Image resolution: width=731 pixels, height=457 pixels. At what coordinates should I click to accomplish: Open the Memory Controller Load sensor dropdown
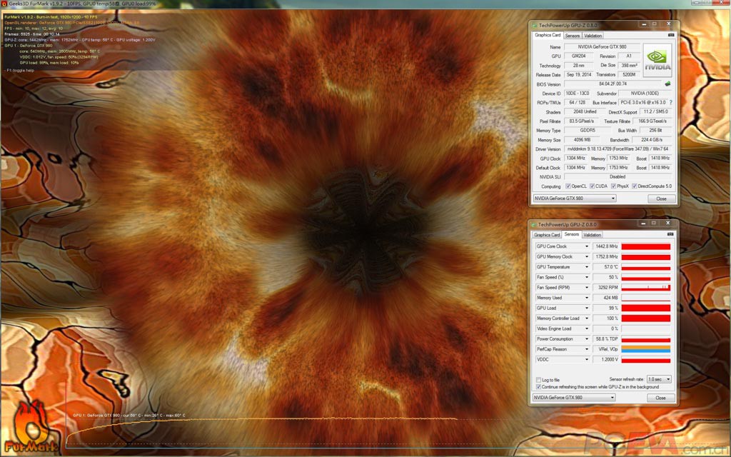[x=587, y=318]
